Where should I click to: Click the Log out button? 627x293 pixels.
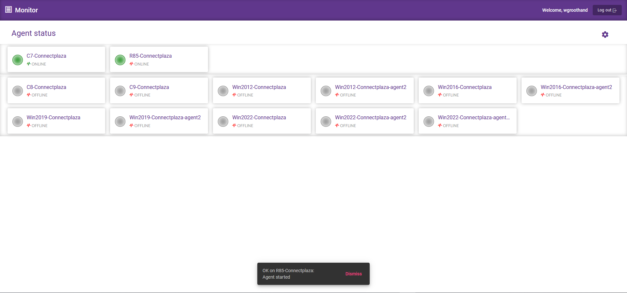click(607, 10)
